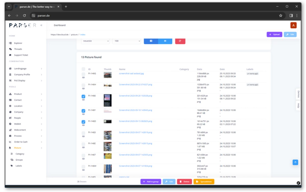Bookmark this page with the star icon
The height and width of the screenshot is (192, 306).
coord(281,15)
